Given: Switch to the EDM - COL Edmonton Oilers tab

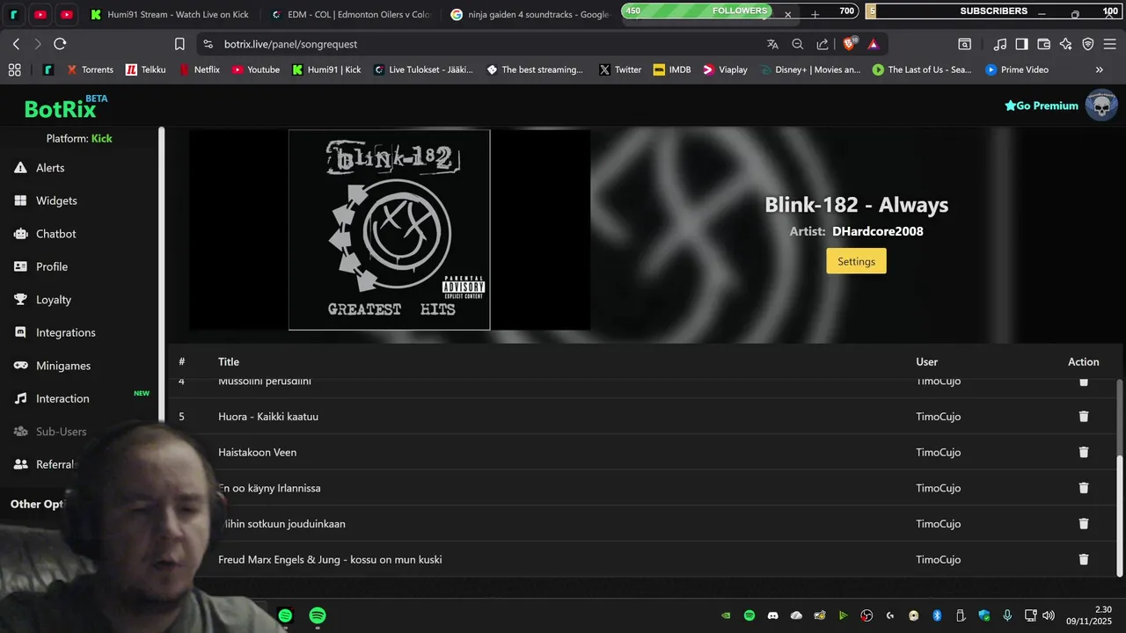Looking at the screenshot, I should (x=350, y=15).
